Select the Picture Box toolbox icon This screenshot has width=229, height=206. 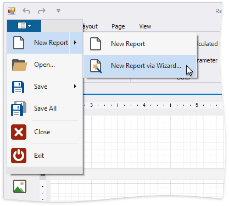pos(20,186)
